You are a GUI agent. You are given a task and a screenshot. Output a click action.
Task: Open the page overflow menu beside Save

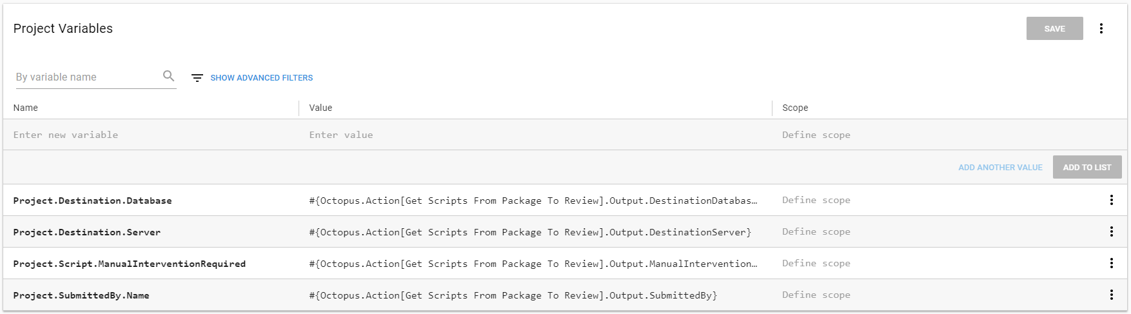coord(1101,28)
